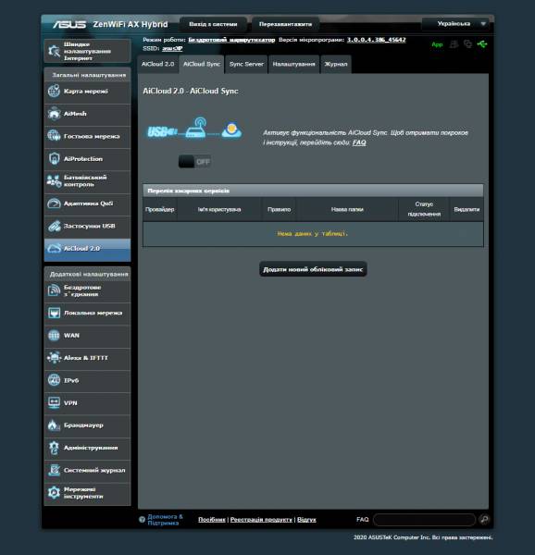535x555 pixels.
Task: Switch to the Налаштування tab
Action: 293,64
